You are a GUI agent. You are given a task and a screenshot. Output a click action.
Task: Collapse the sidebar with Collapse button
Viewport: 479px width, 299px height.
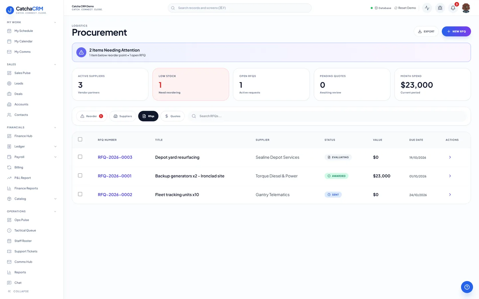(18, 291)
